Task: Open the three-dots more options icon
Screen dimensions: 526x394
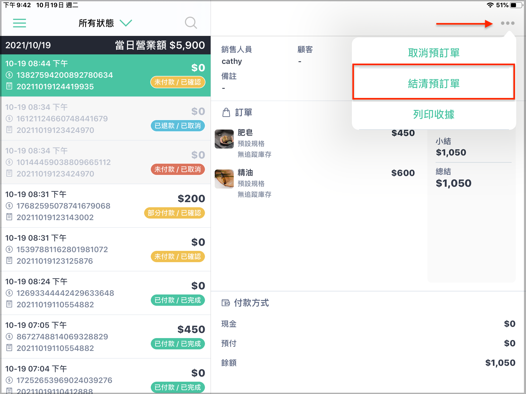Action: coord(508,23)
